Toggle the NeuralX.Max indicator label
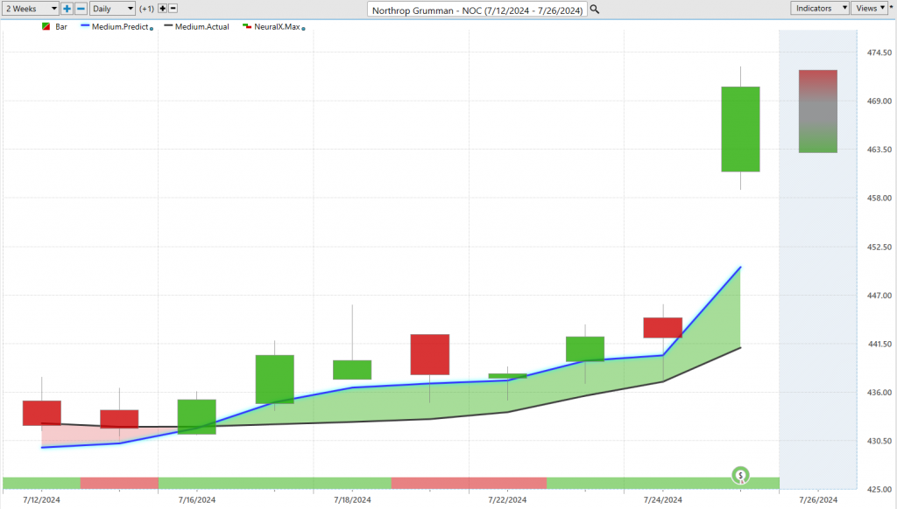The image size is (897, 509). click(x=275, y=27)
